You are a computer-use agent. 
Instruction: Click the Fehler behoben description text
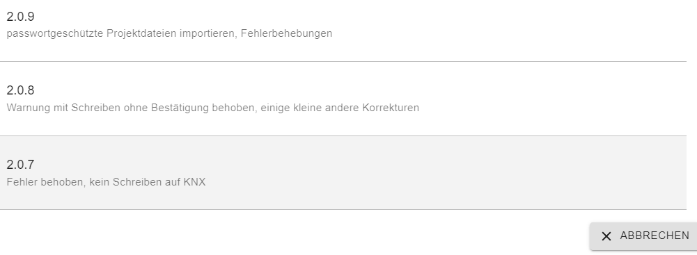tap(107, 182)
